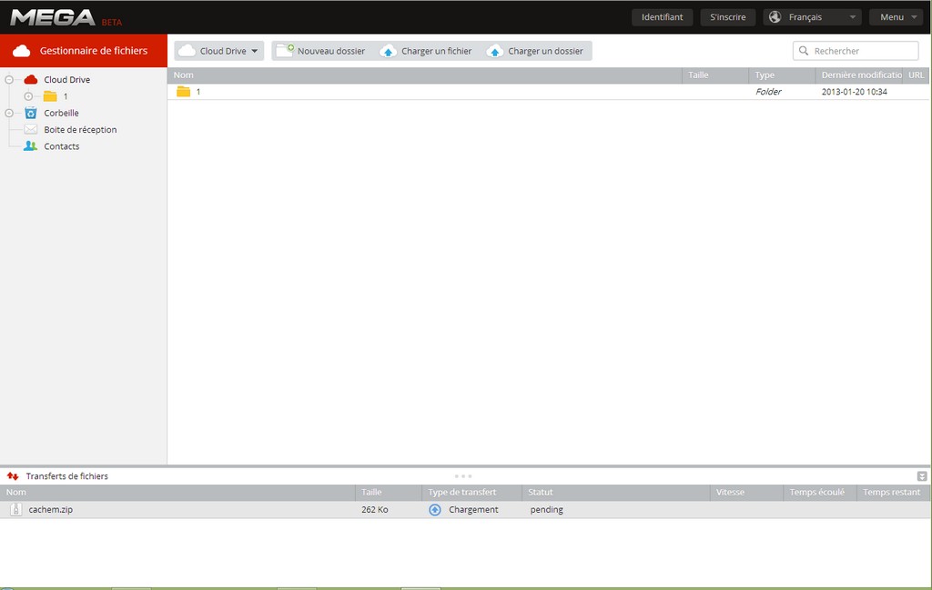Click the pending status text
Screen dimensions: 932x590
(x=547, y=510)
